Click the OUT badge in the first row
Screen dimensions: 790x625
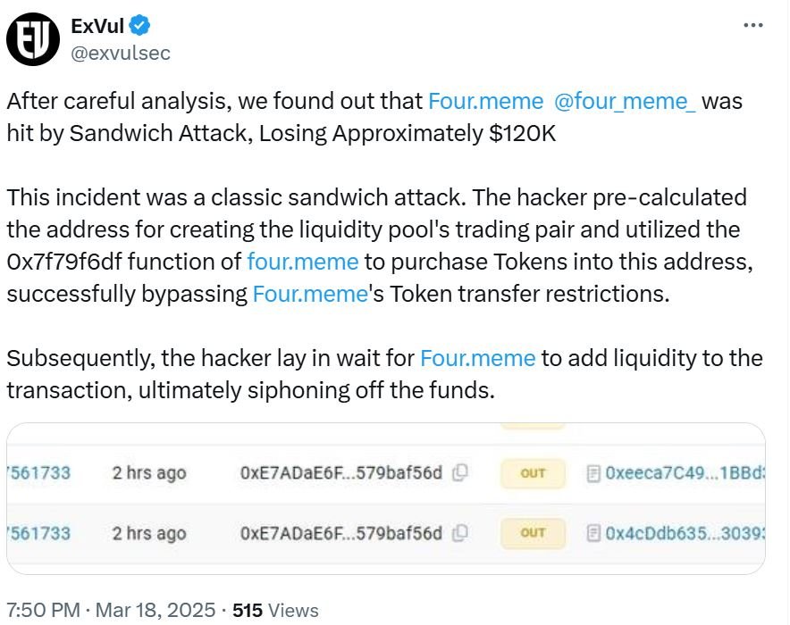tap(533, 473)
